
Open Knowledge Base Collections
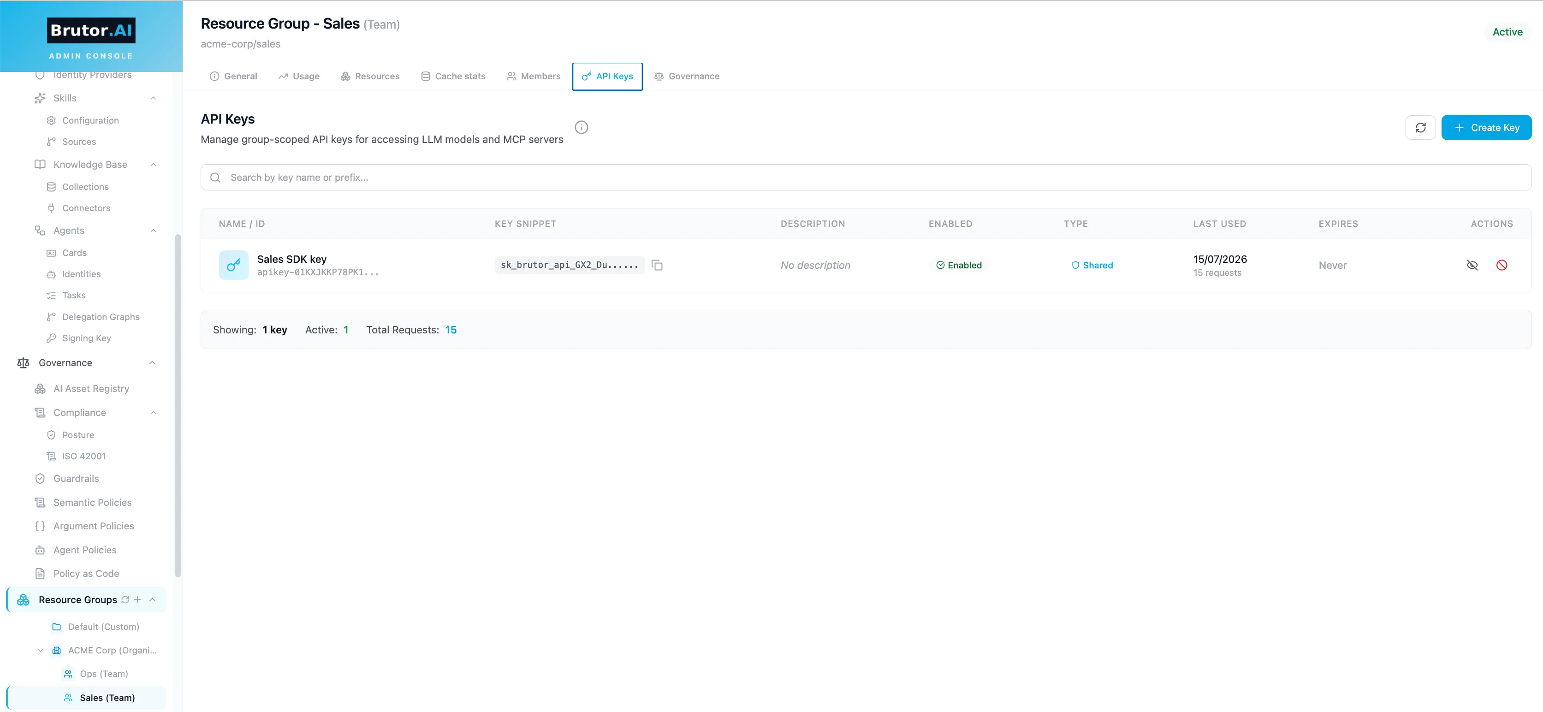coord(85,187)
